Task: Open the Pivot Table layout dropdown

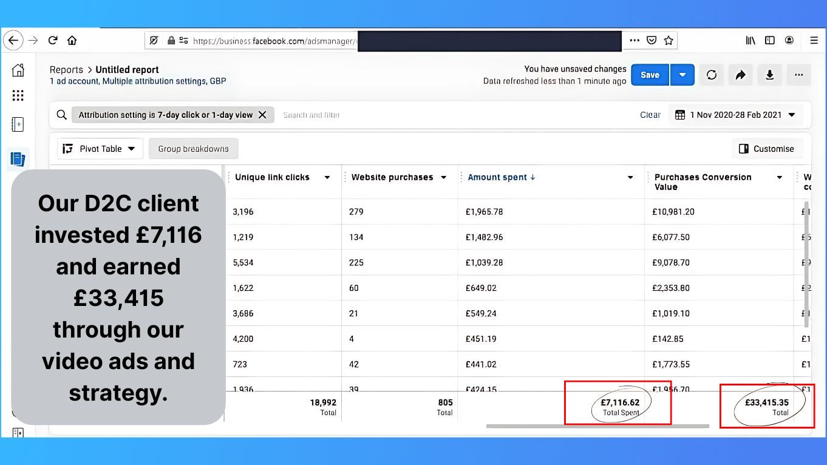Action: [100, 149]
